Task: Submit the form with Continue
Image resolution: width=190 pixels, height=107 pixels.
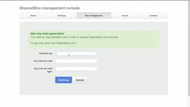Action: click(x=64, y=80)
